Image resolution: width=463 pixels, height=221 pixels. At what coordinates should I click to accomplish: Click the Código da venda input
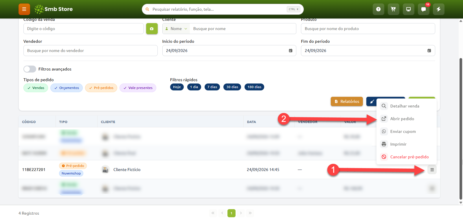[x=84, y=29]
